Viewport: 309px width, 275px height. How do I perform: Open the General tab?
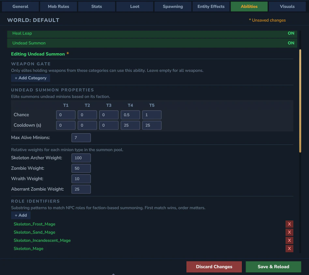[x=20, y=7]
